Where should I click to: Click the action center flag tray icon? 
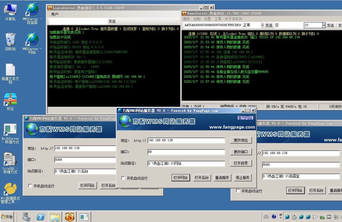point(315,217)
